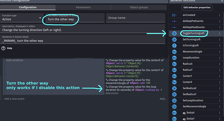Open the options menu for doStepPreEvents

(x=219, y=21)
